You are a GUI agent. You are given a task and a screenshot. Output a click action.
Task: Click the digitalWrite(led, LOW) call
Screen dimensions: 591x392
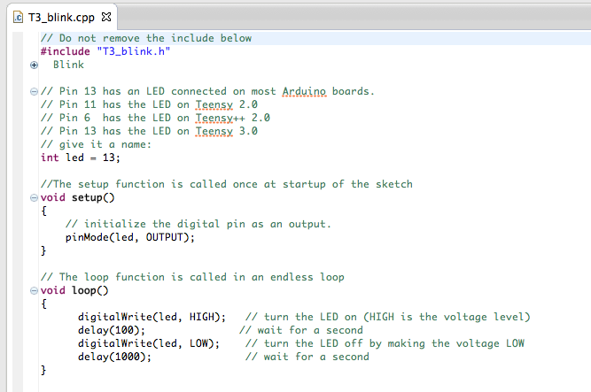tap(148, 343)
